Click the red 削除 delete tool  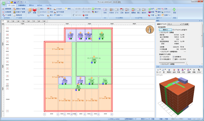coord(85,15)
